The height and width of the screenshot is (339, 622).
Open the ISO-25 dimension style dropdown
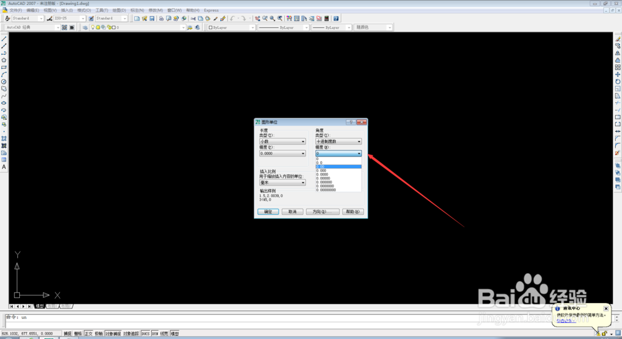pyautogui.click(x=70, y=19)
